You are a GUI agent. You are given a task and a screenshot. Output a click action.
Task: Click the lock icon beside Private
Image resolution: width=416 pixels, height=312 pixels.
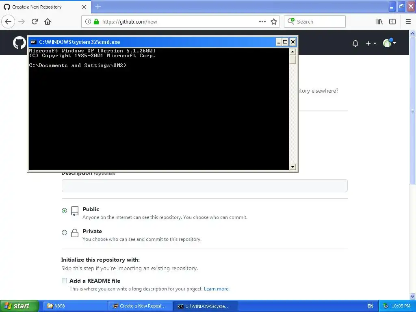[75, 233]
